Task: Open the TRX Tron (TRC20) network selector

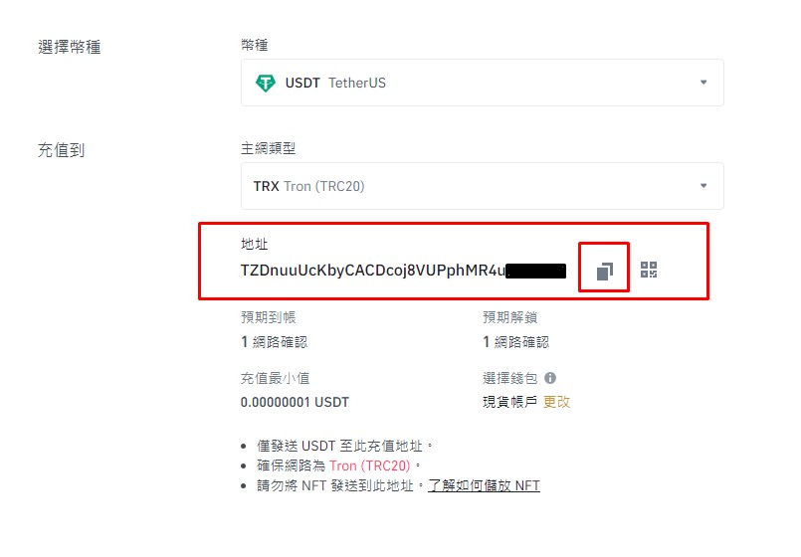Action: (483, 186)
